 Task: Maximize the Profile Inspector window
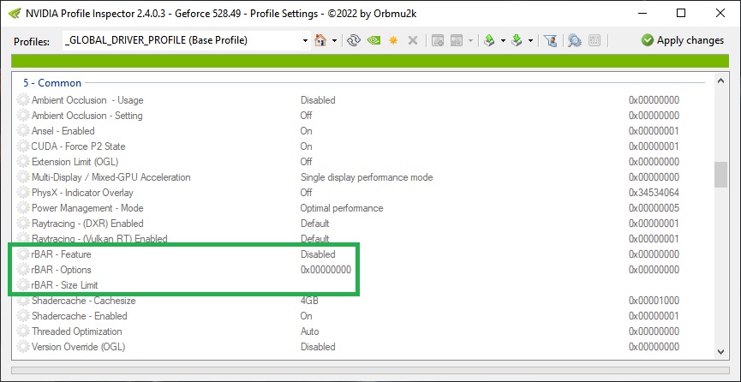pos(681,13)
